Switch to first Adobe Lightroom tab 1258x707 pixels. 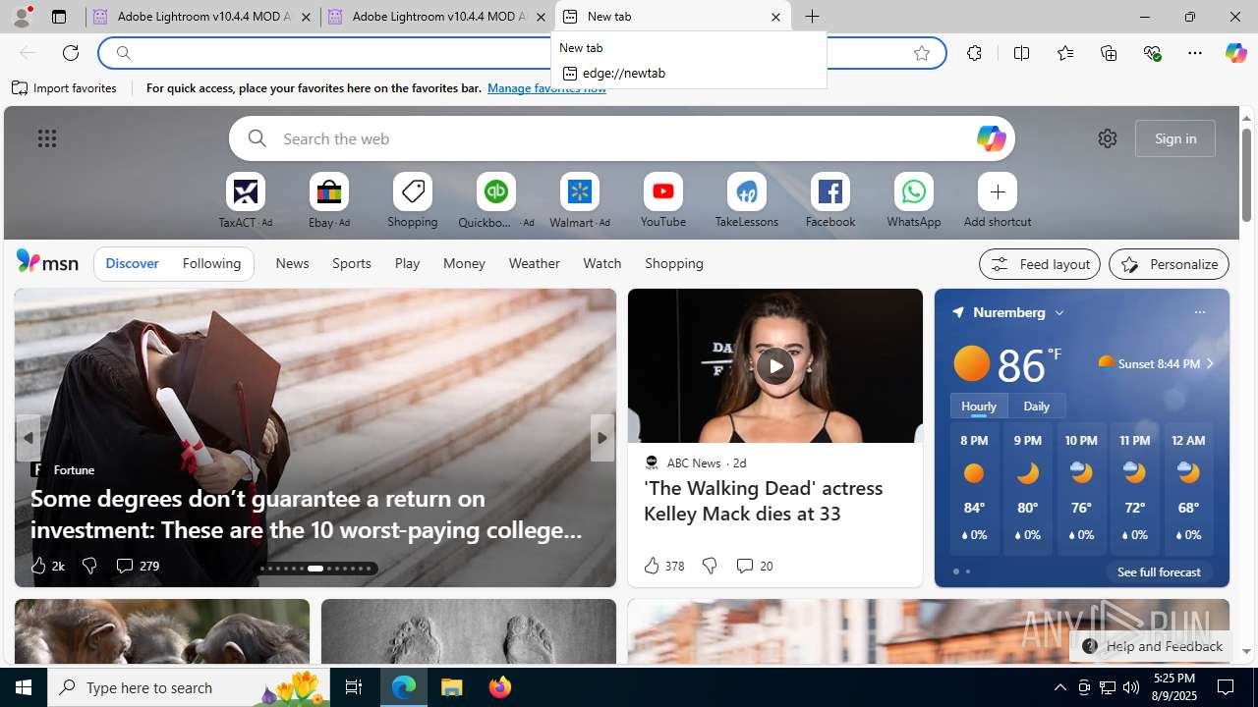pyautogui.click(x=202, y=17)
